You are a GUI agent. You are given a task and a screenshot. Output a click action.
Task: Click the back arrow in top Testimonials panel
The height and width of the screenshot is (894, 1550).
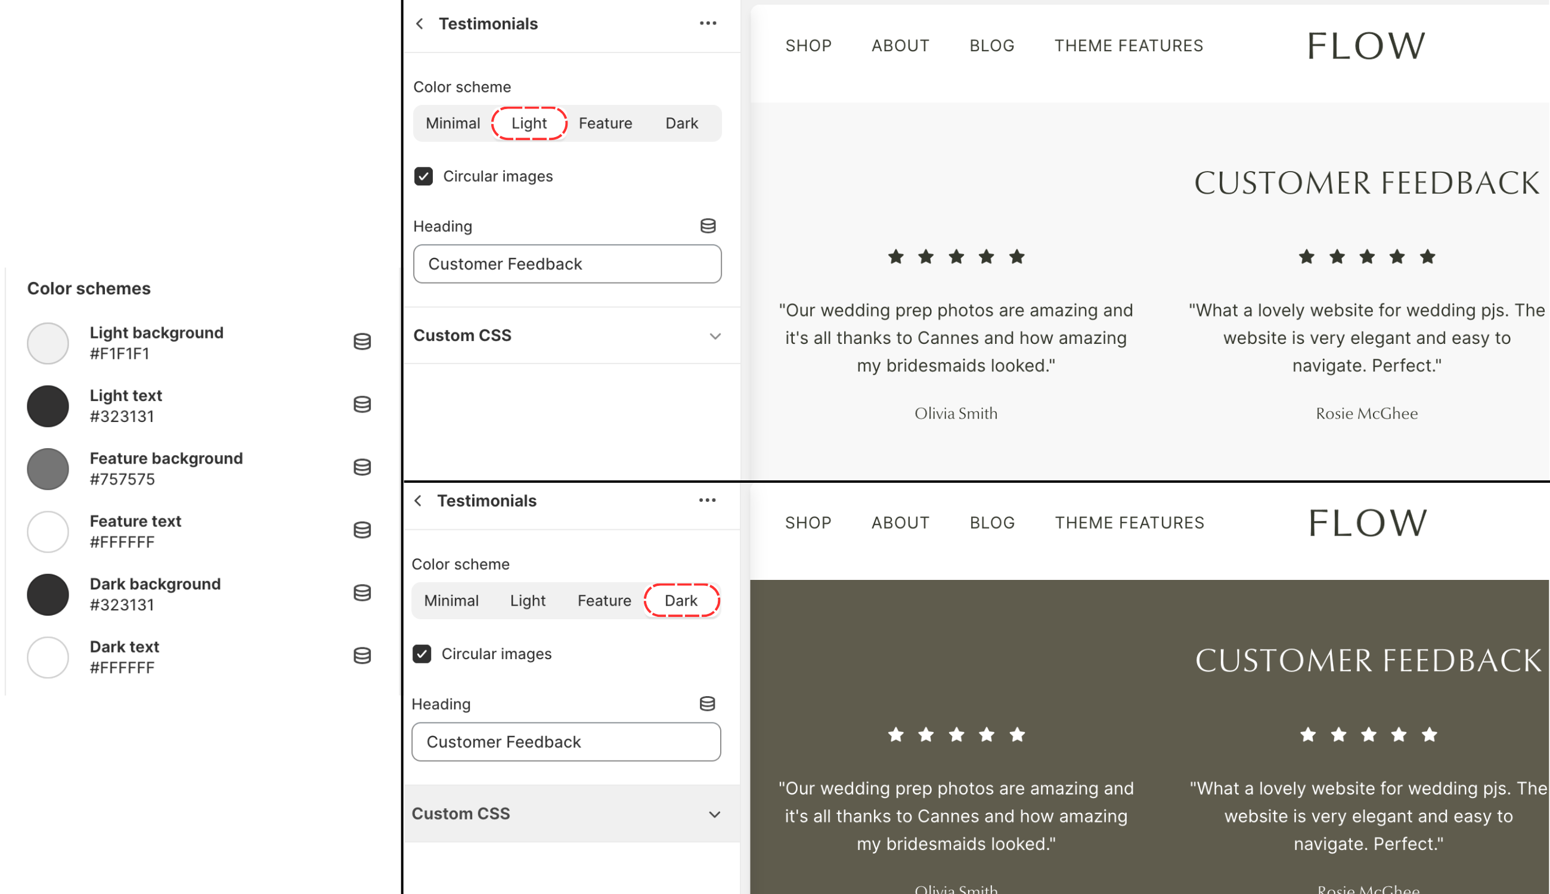point(420,24)
